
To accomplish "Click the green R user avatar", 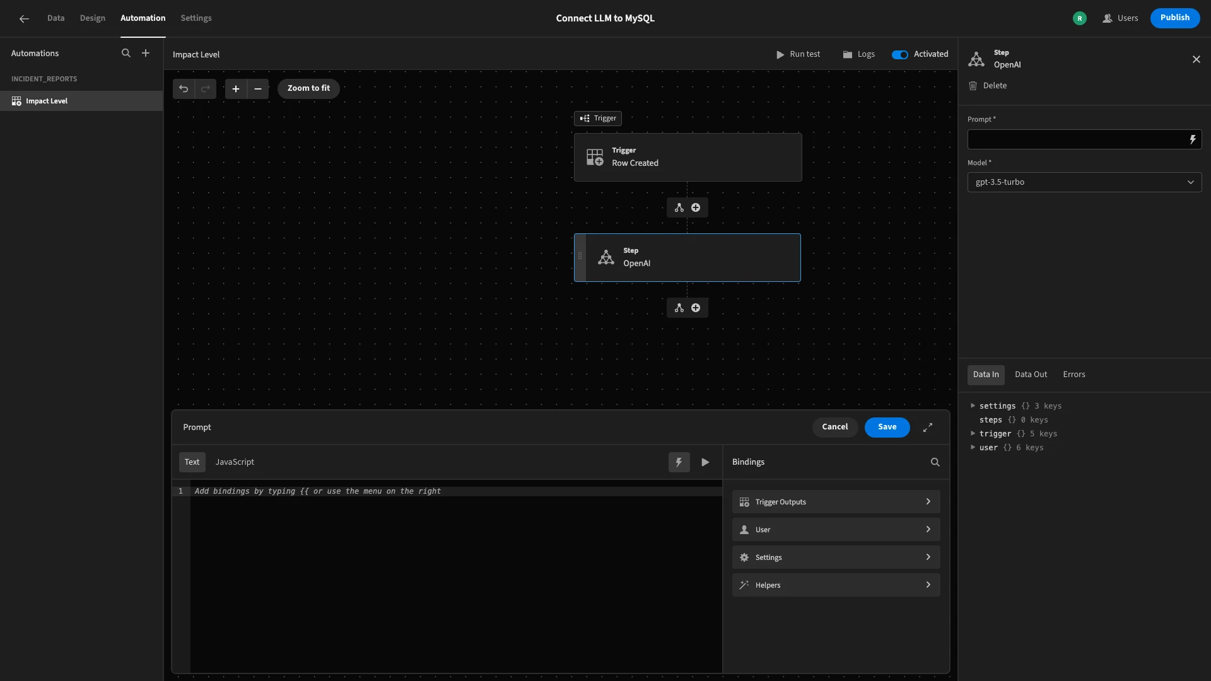I will click(1080, 18).
